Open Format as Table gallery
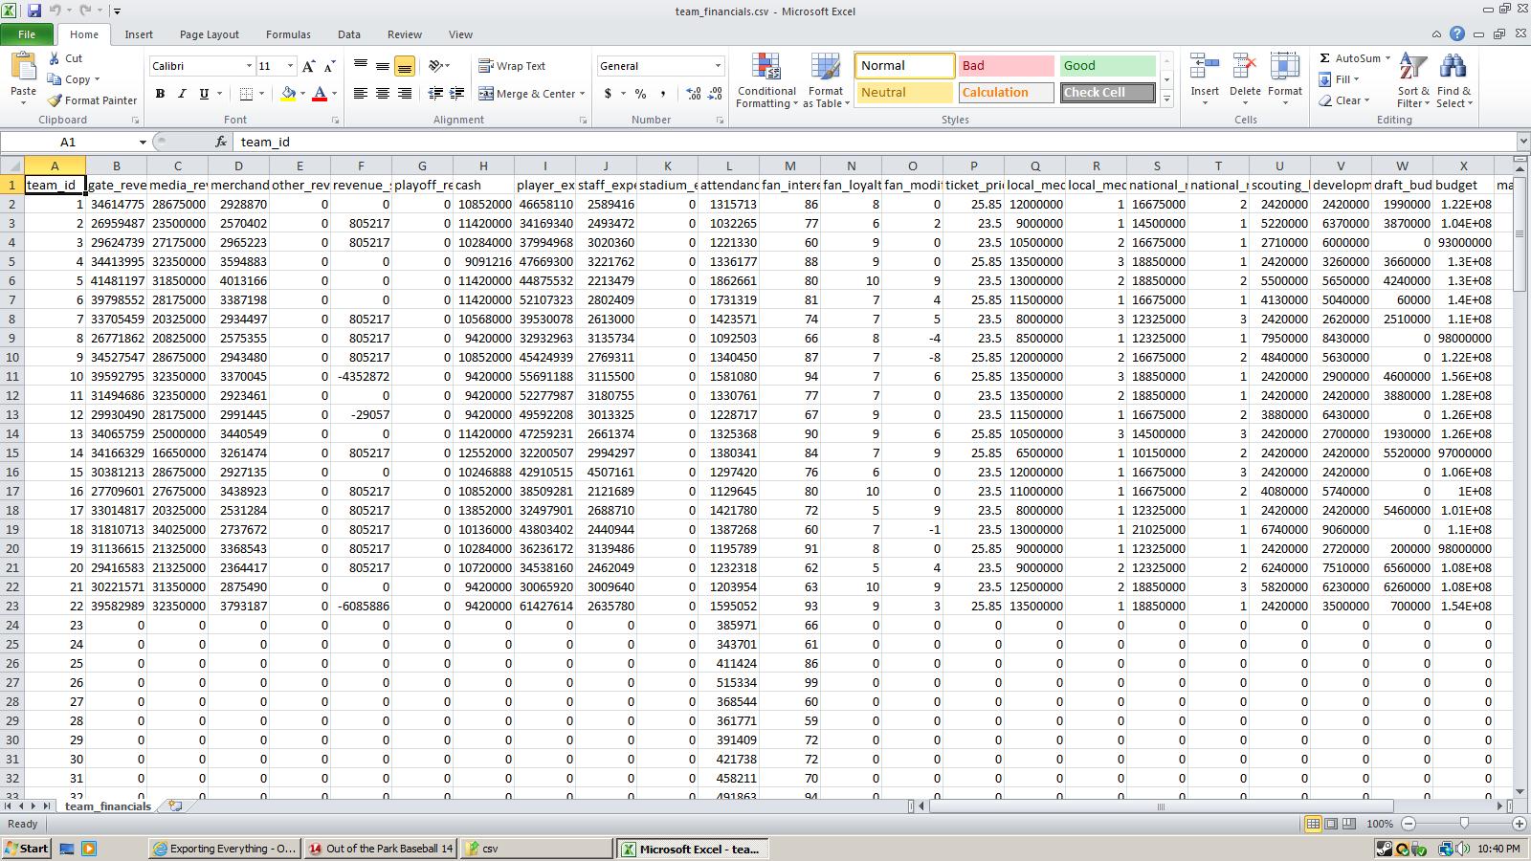This screenshot has width=1531, height=861. [x=826, y=81]
